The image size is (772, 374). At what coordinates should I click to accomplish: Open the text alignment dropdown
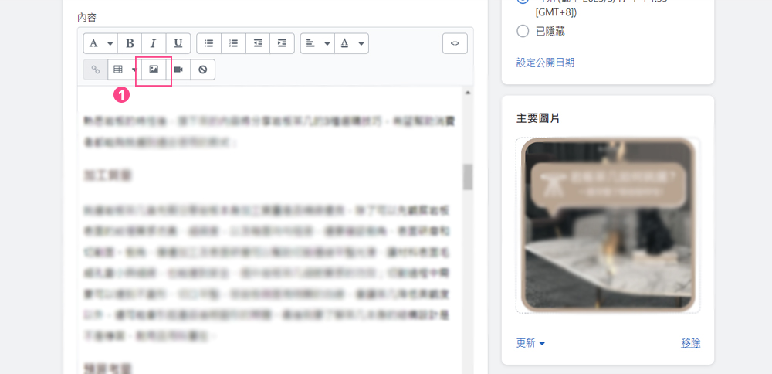317,43
